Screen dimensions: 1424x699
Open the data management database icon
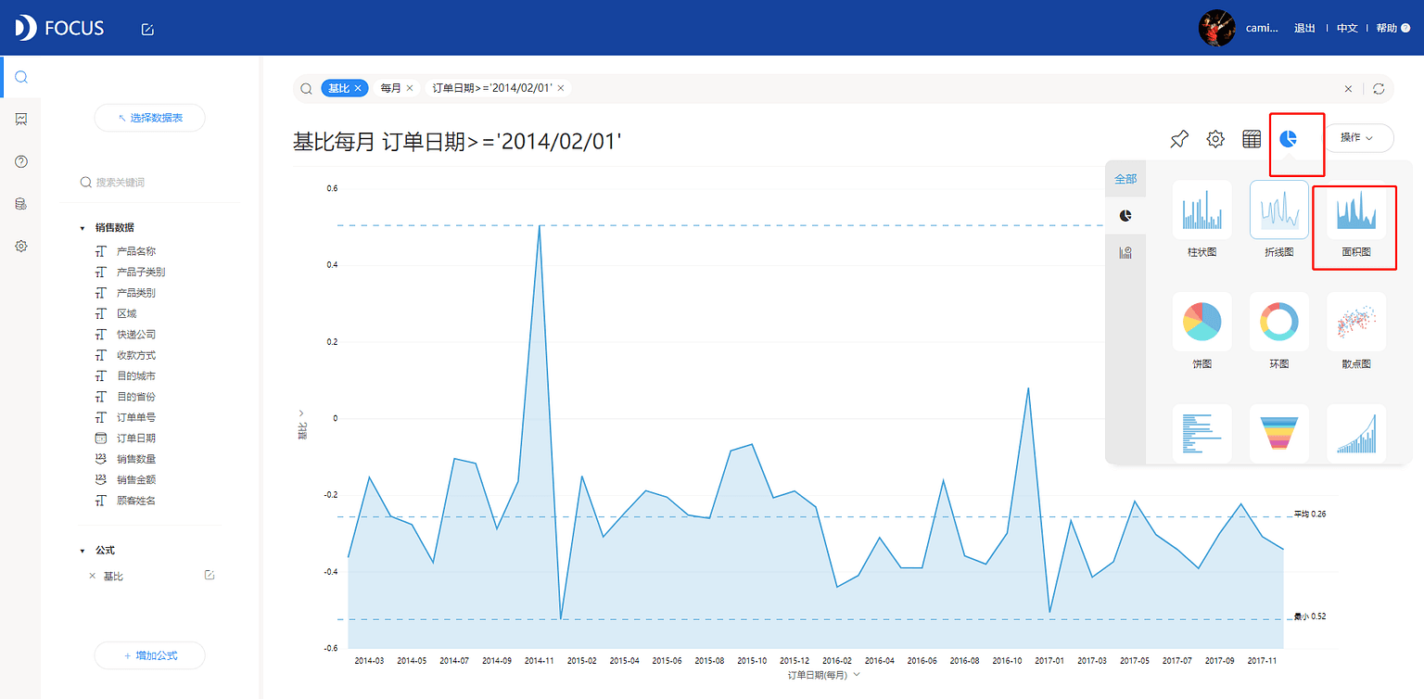(x=20, y=204)
